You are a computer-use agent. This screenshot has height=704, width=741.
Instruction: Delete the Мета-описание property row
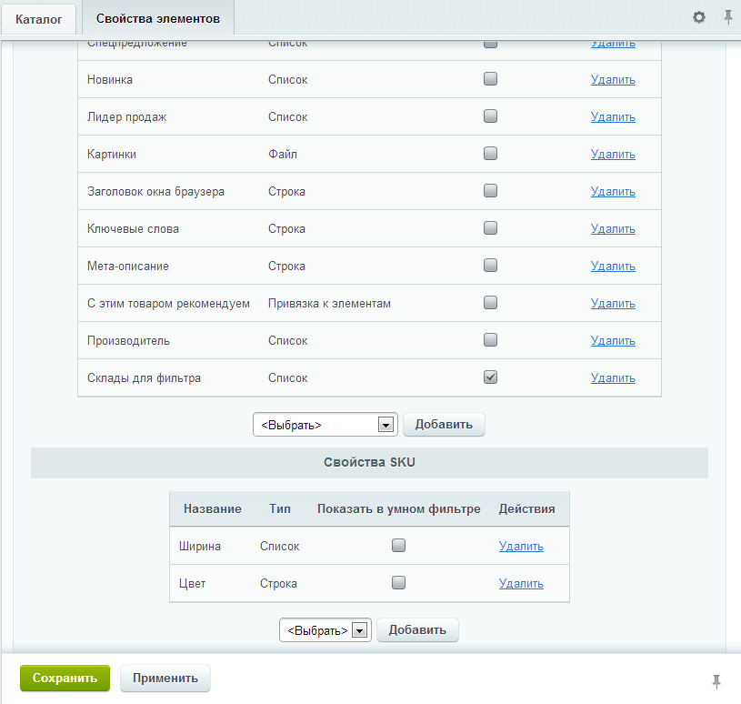(613, 267)
